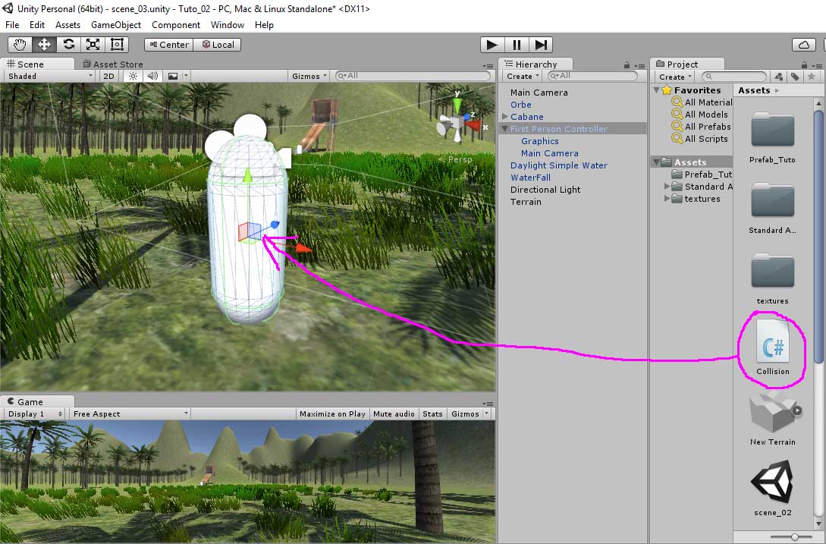
Task: Toggle scene audio speaker icon
Action: pos(152,76)
